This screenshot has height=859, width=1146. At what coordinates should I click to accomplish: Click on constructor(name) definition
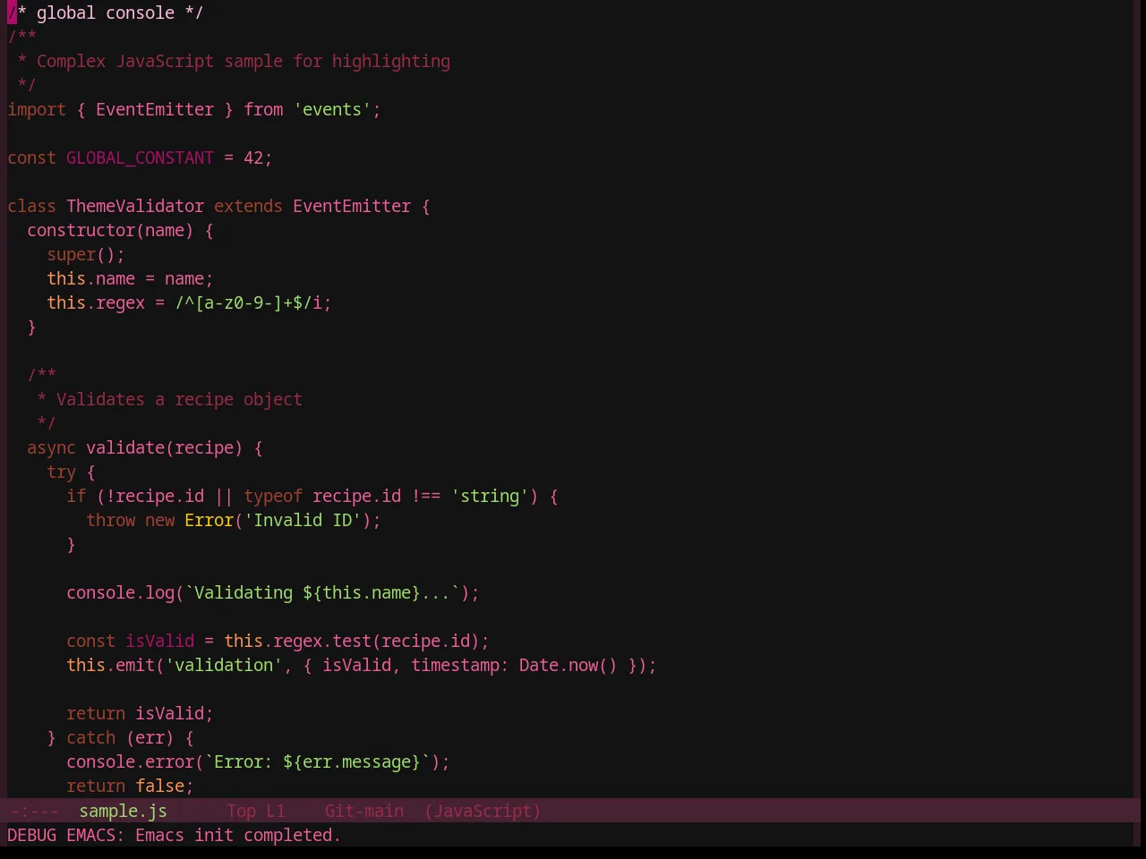click(110, 230)
